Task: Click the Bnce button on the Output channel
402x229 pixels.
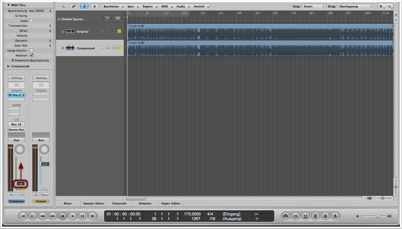Action: coord(45,195)
